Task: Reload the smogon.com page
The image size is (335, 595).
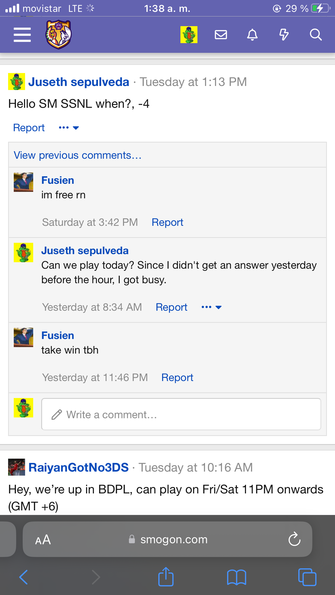Action: 294,539
